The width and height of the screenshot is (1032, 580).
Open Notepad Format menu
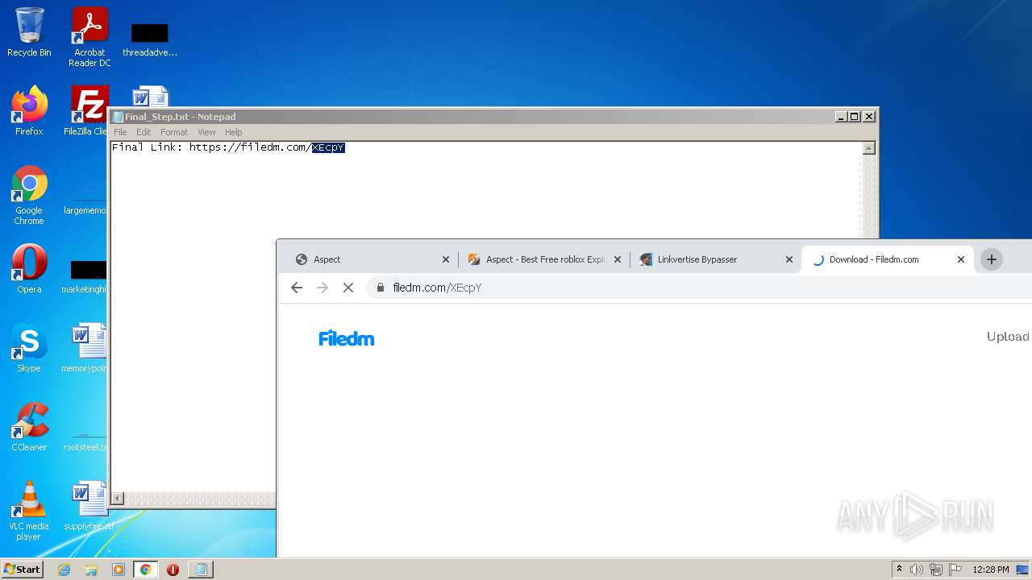[174, 132]
